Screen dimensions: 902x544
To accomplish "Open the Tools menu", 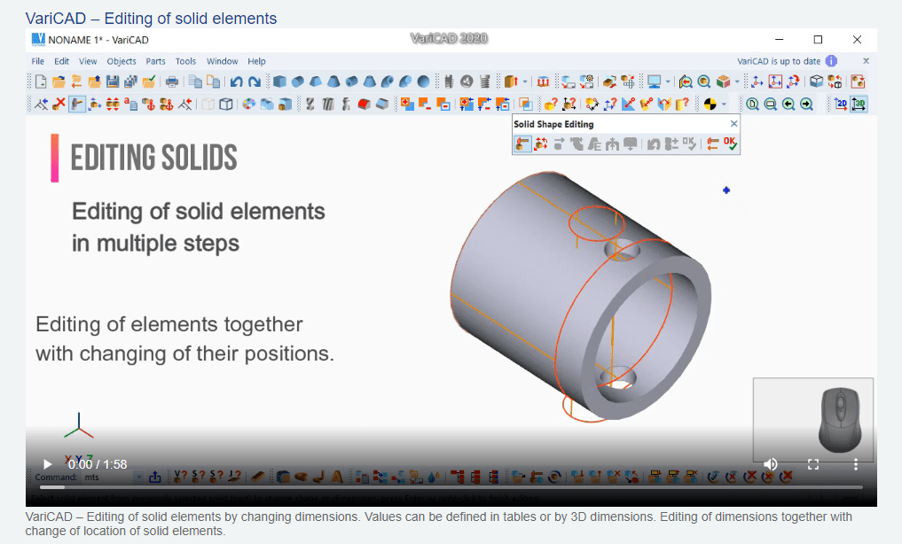I will pyautogui.click(x=185, y=61).
